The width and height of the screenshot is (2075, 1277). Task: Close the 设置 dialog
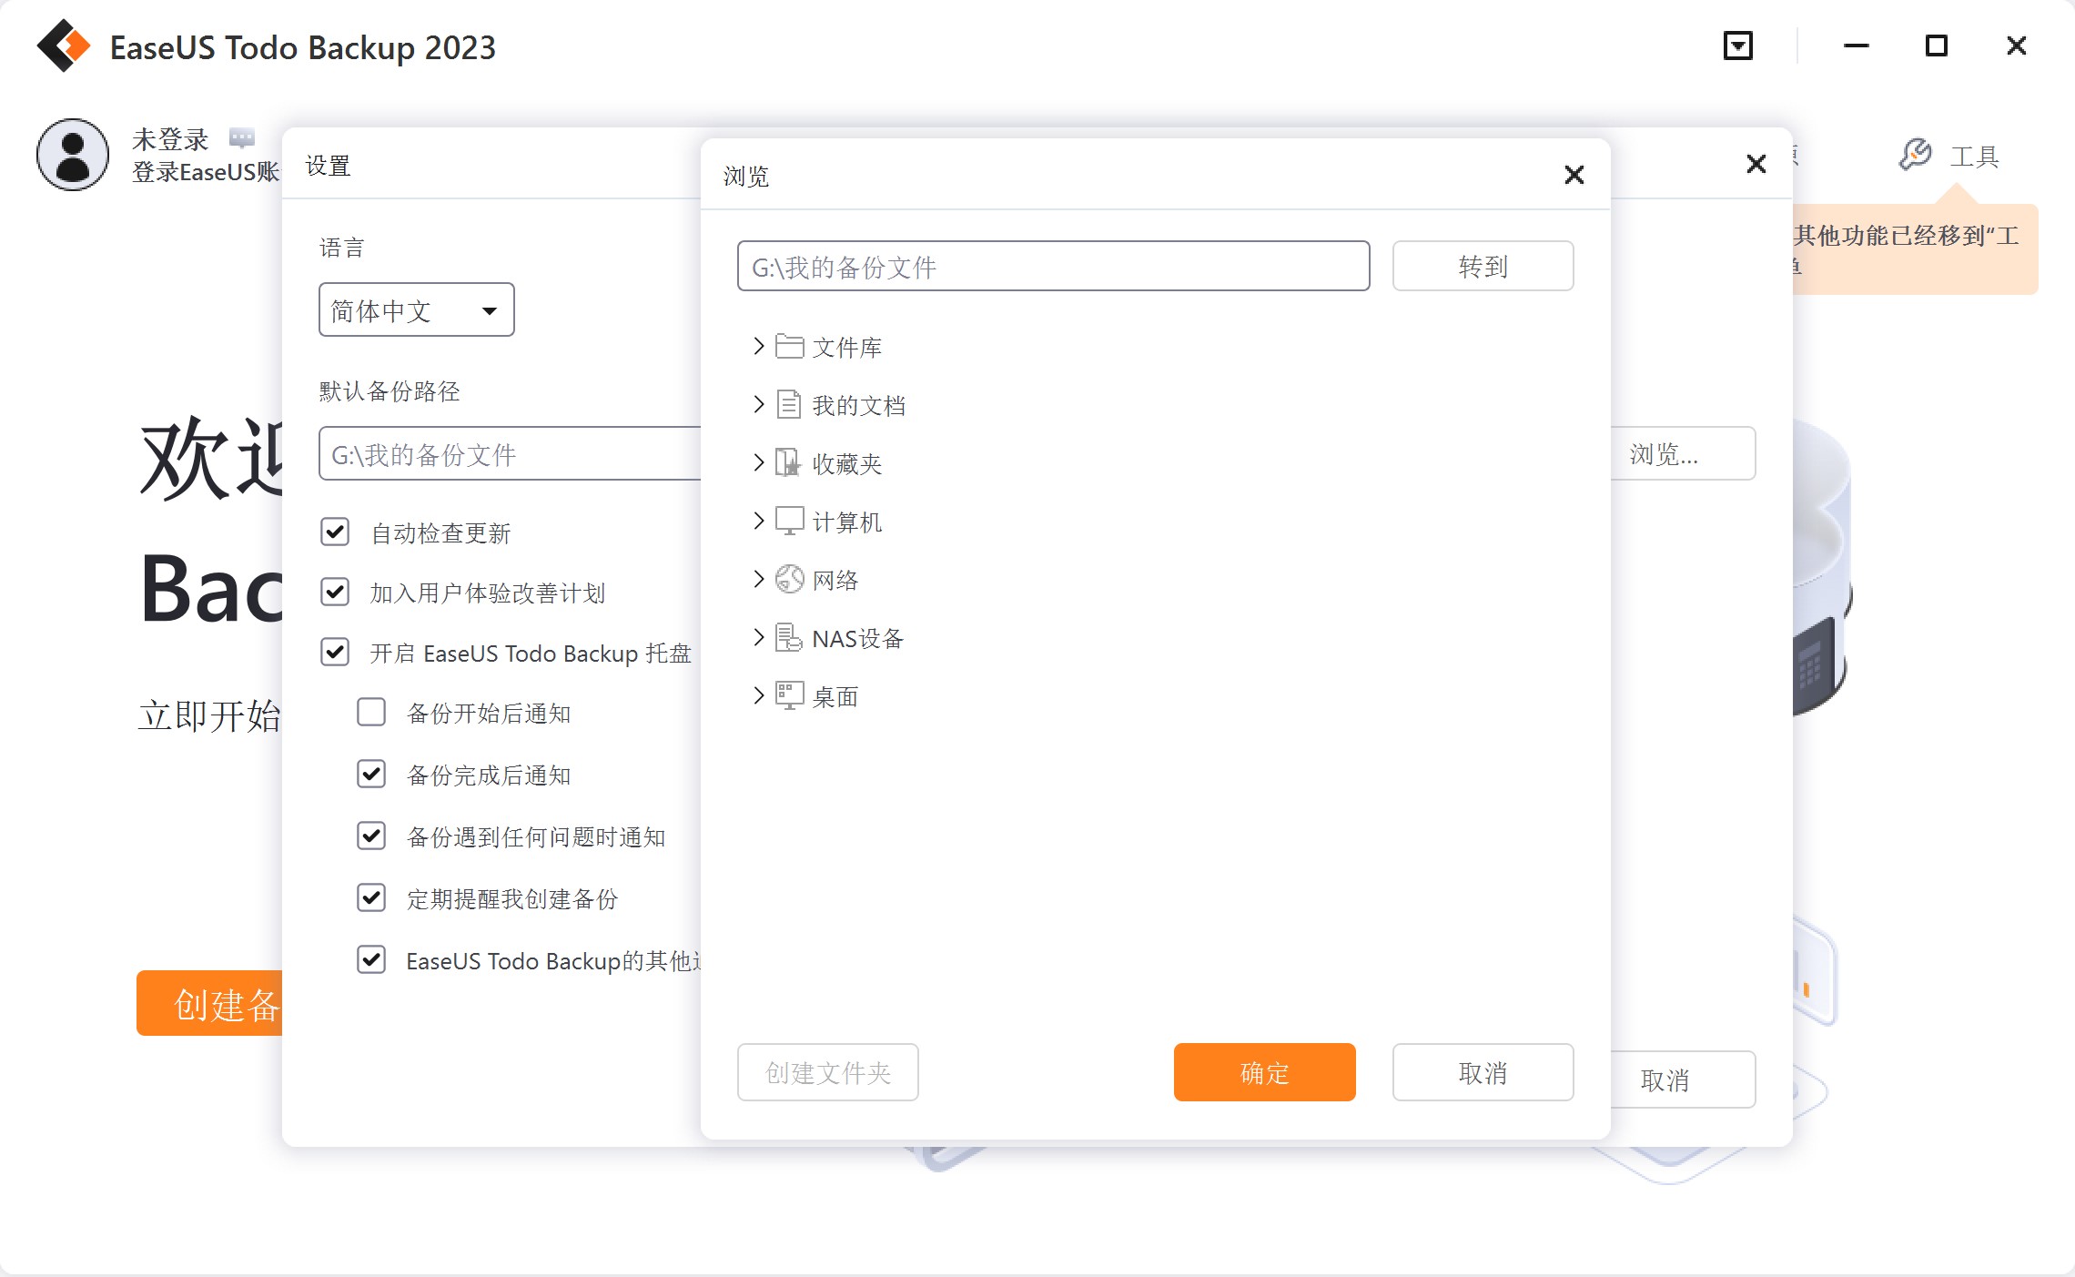[x=1756, y=164]
